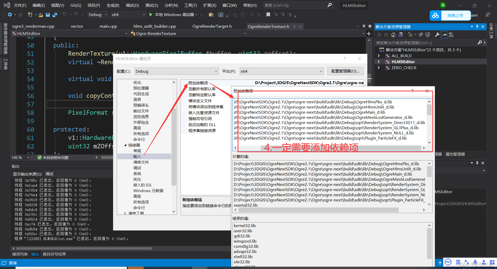The image size is (497, 269).
Task: Open the Ogre::RenderTexture class dropdown
Action: coord(188,33)
